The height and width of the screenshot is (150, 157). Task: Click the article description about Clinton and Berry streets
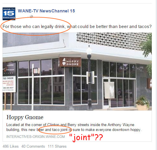tap(74, 127)
